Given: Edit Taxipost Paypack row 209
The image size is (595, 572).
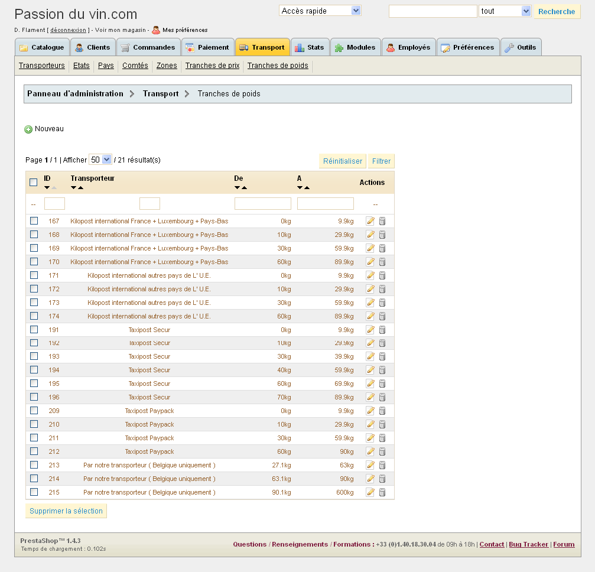Looking at the screenshot, I should click(370, 411).
